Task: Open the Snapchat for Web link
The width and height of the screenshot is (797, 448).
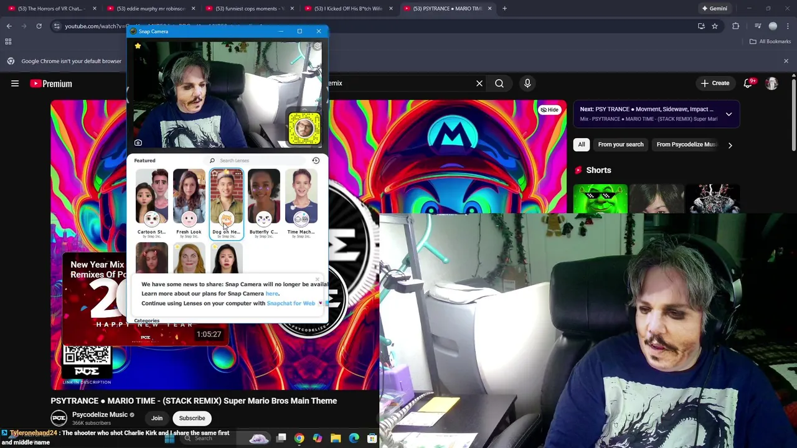Action: [291, 304]
